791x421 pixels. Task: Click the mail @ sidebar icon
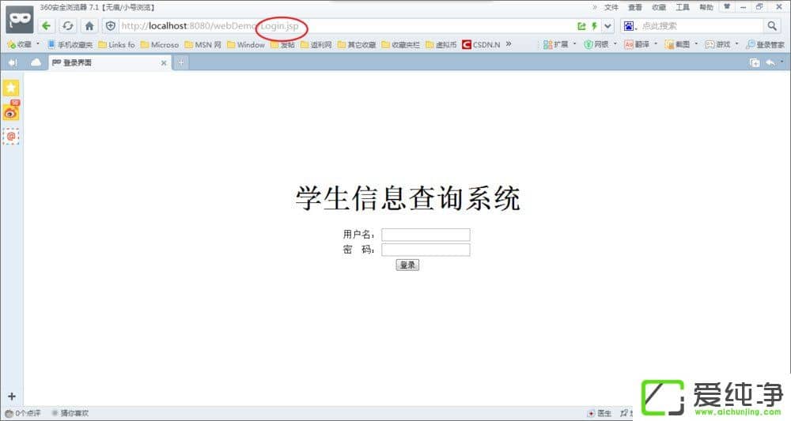click(11, 137)
